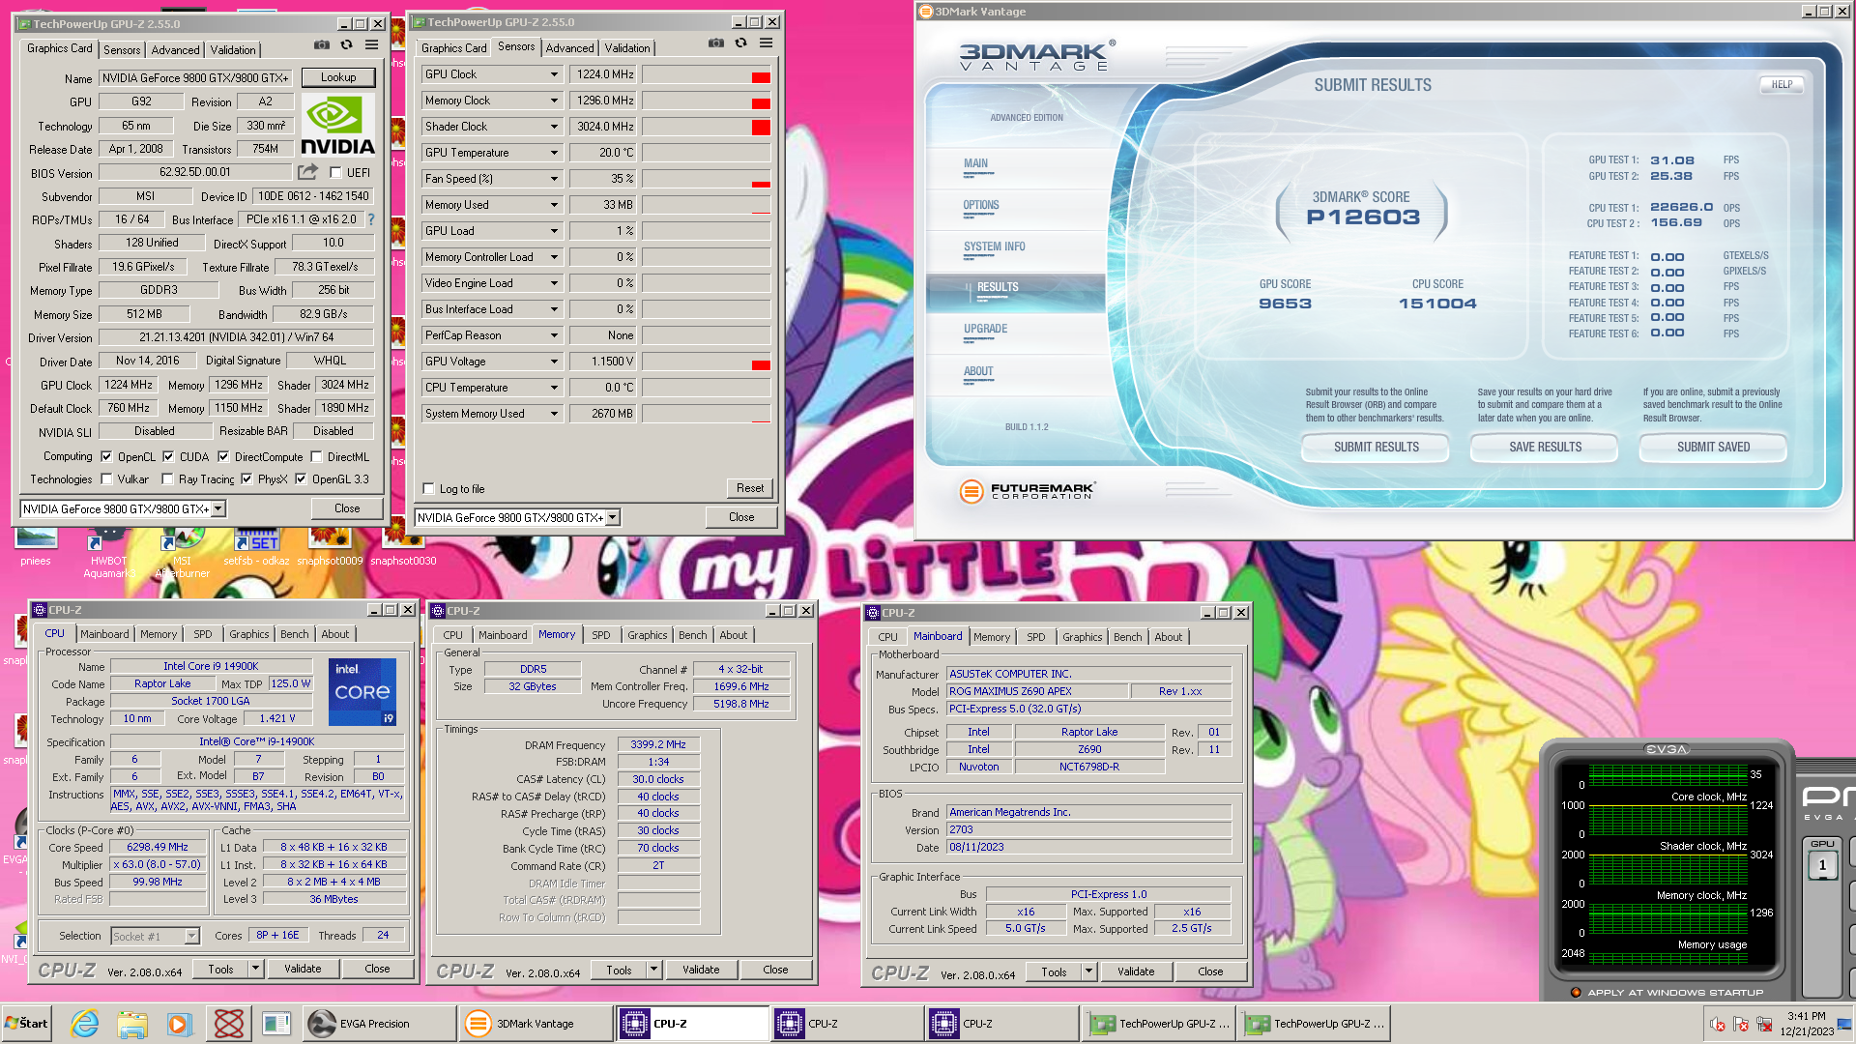Select GPU 1 button in EVGA Precision
This screenshot has width=1856, height=1044.
1822,865
